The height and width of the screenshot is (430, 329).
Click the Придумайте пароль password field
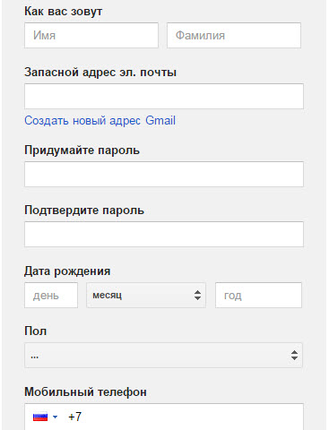[164, 174]
